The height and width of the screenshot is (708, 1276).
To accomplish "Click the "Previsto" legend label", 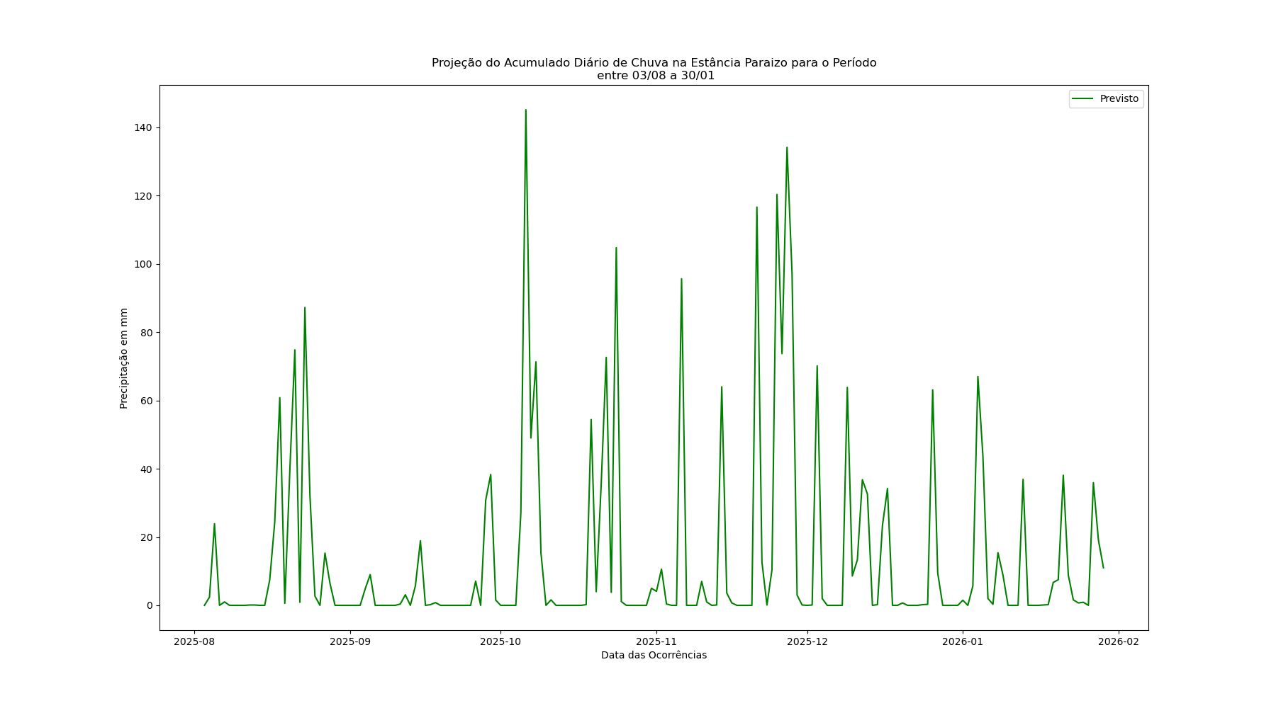I will [1119, 99].
